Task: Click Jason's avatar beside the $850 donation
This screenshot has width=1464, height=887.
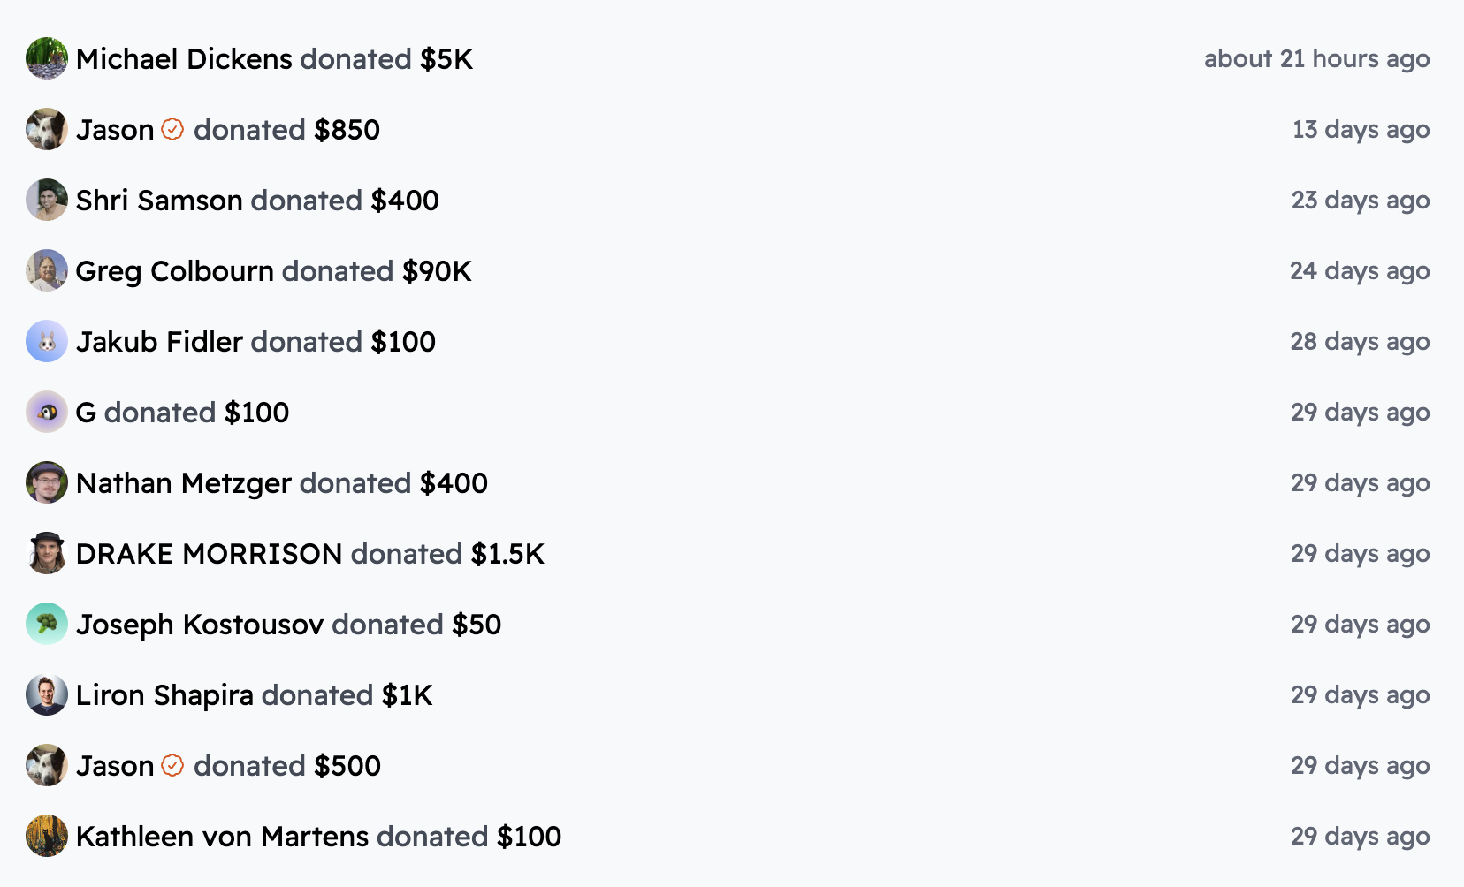Action: pyautogui.click(x=47, y=129)
